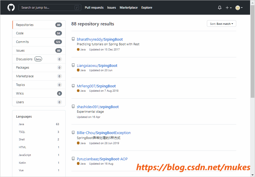Click repo icon beside Liangxiaowu/SrpingBoot
This screenshot has height=177, width=255.
(73, 65)
